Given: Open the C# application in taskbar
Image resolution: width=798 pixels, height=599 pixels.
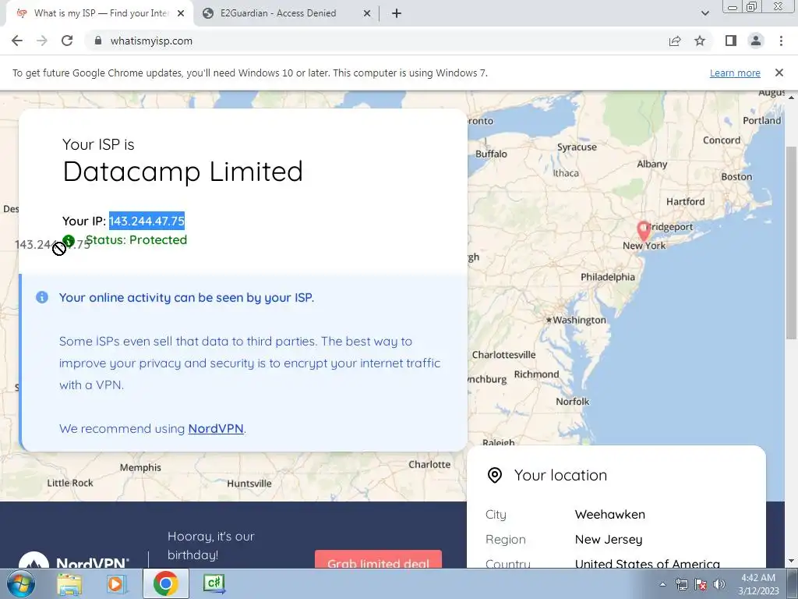Looking at the screenshot, I should click(x=214, y=583).
